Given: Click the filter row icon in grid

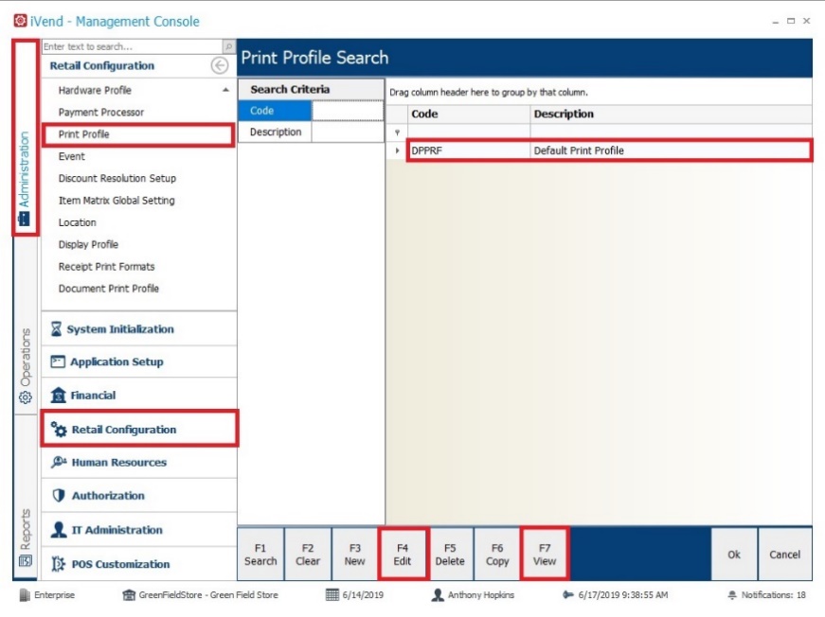Looking at the screenshot, I should (397, 132).
